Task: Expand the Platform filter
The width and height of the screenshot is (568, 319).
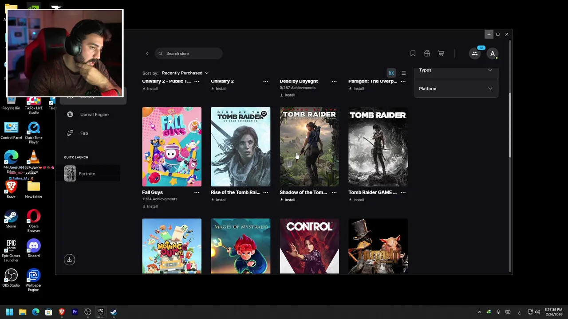Action: coord(456,89)
